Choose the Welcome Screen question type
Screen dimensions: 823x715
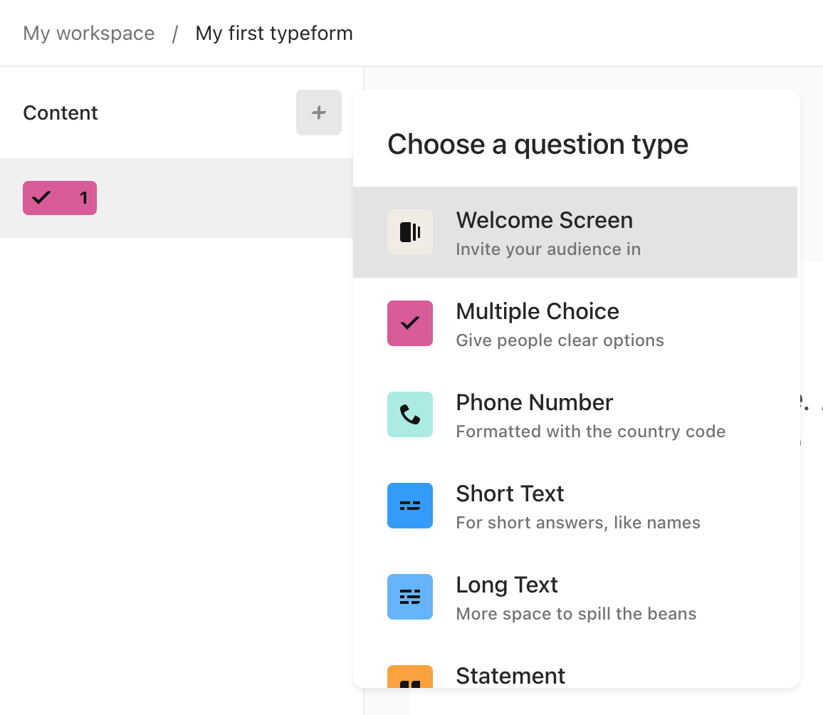click(x=575, y=232)
